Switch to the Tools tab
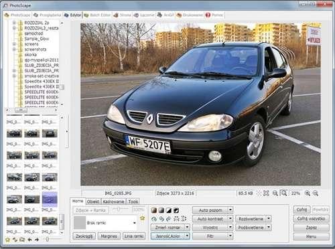The image size is (335, 249). 133,201
